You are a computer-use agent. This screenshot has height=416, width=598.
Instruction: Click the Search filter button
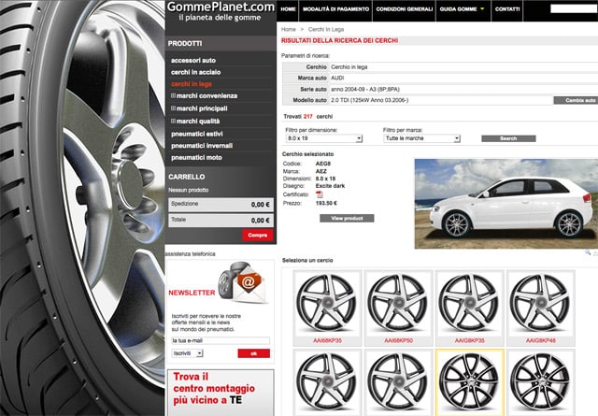(508, 138)
